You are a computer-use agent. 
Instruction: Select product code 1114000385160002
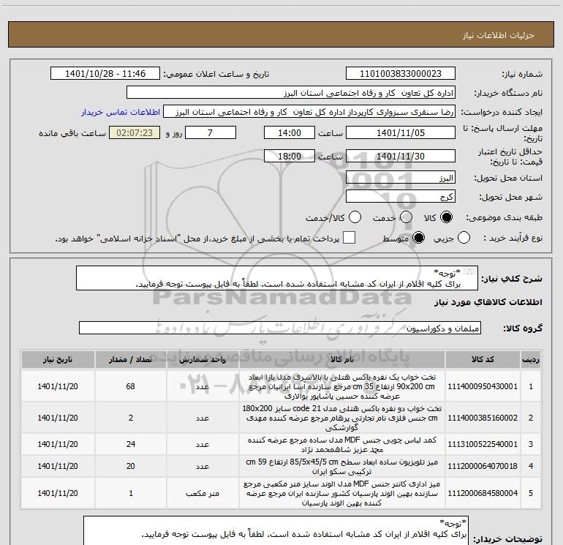click(x=483, y=418)
